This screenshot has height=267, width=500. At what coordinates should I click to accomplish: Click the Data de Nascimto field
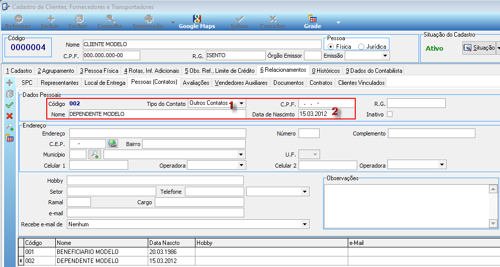tap(319, 113)
